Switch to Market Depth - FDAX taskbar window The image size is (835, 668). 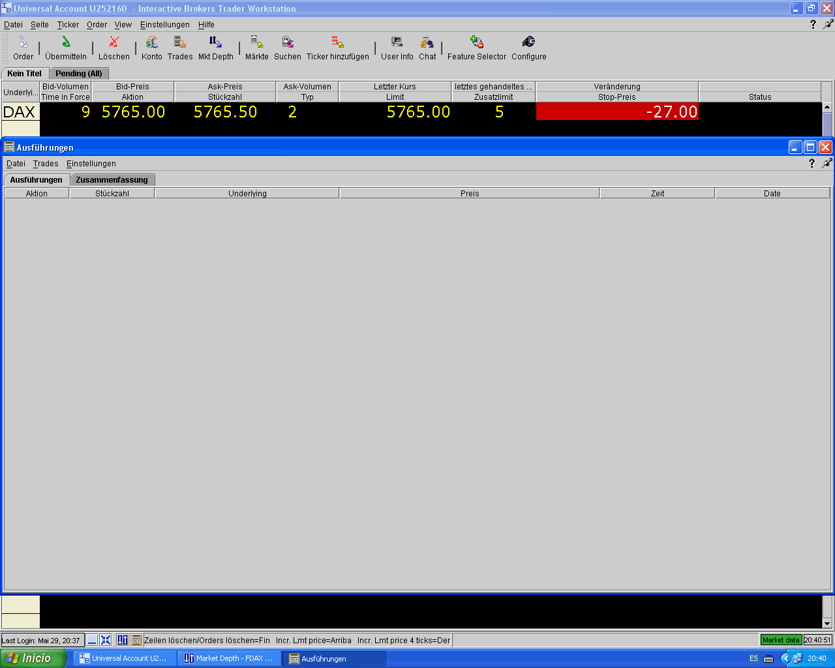(229, 658)
